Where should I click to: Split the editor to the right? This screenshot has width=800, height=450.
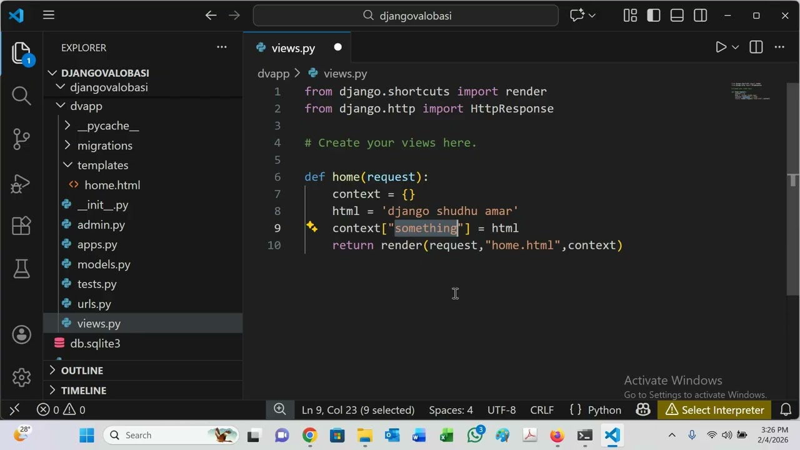tap(756, 47)
